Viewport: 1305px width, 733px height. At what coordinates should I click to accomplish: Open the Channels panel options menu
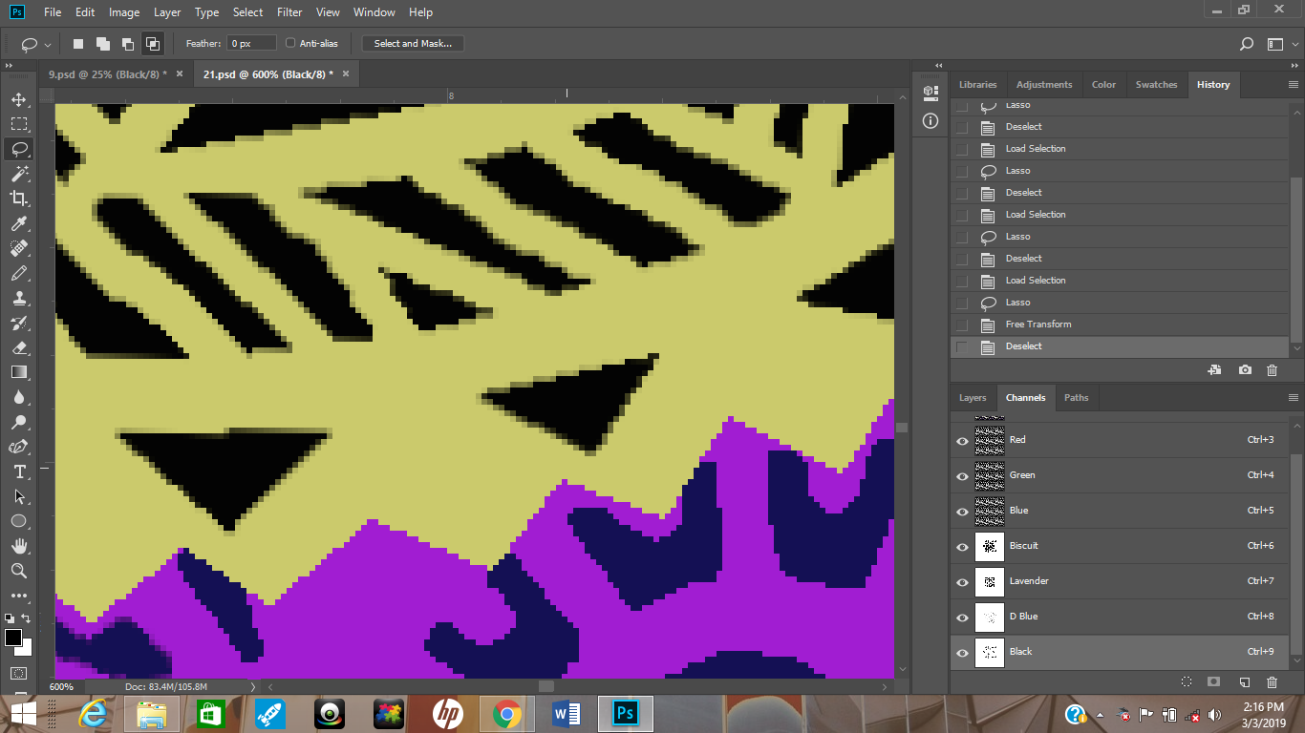pyautogui.click(x=1294, y=398)
